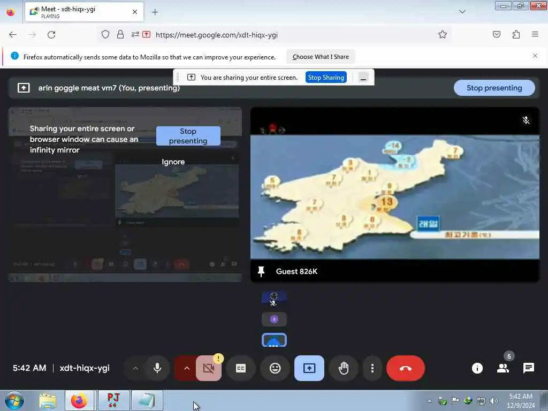This screenshot has width=548, height=411.
Task: Click the purple avatar participant thumbnail
Action: (x=275, y=319)
